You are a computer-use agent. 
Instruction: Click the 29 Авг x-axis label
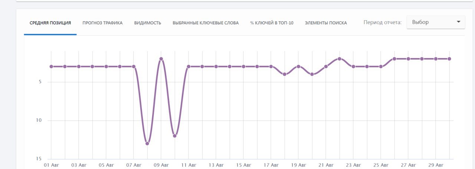[x=436, y=165]
